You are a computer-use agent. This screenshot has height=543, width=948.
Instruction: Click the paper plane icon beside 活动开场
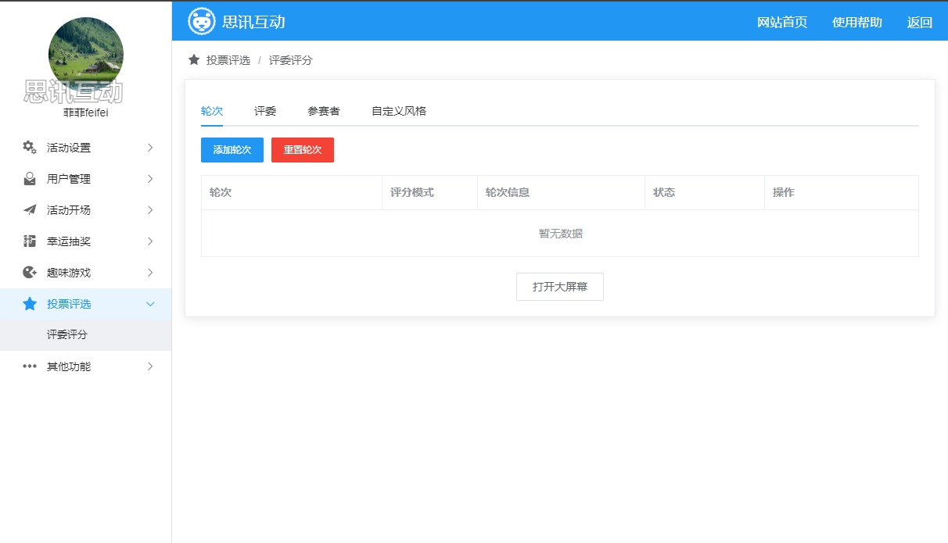(30, 210)
